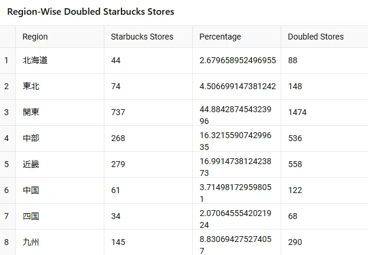
Task: Click the 関東 region cell
Action: click(x=60, y=112)
